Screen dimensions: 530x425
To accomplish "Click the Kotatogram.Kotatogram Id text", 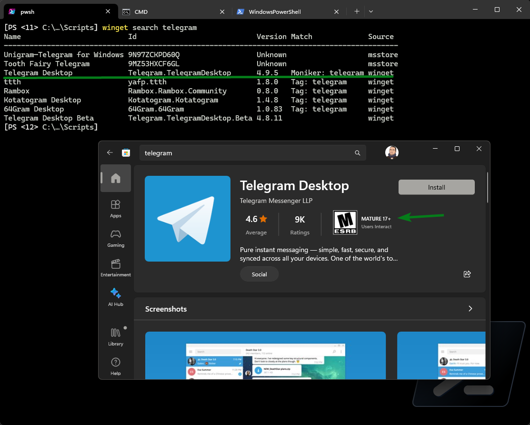I will [173, 100].
